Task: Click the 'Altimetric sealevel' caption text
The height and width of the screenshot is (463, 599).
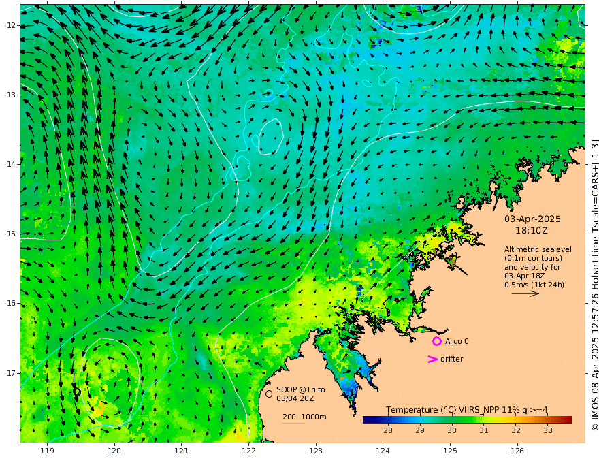Action: click(538, 249)
